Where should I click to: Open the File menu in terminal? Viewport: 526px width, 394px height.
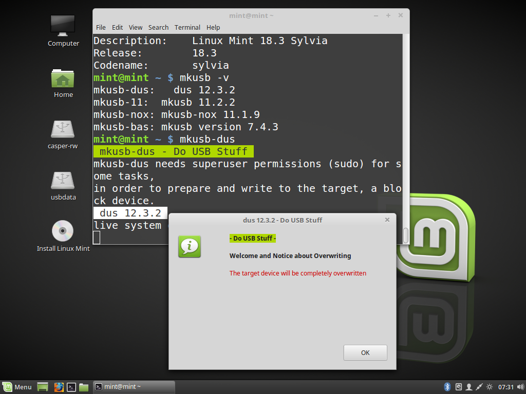101,28
